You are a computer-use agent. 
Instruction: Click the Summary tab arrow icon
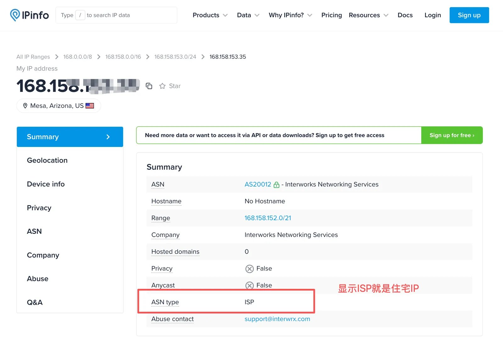pos(108,137)
